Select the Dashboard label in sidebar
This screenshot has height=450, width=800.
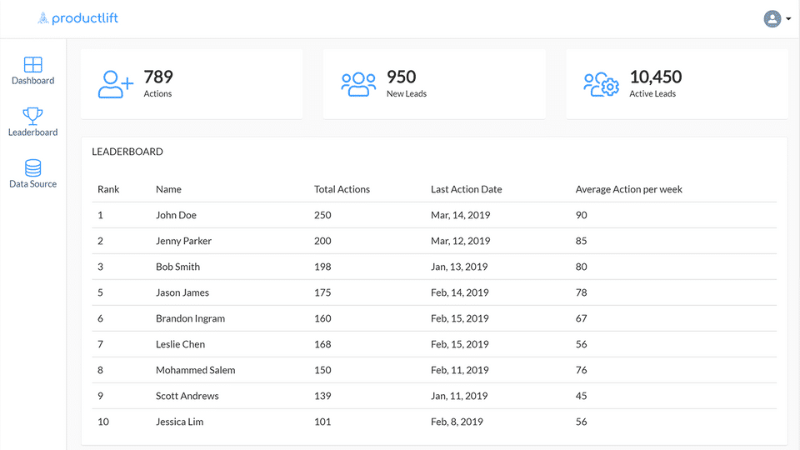tap(33, 81)
